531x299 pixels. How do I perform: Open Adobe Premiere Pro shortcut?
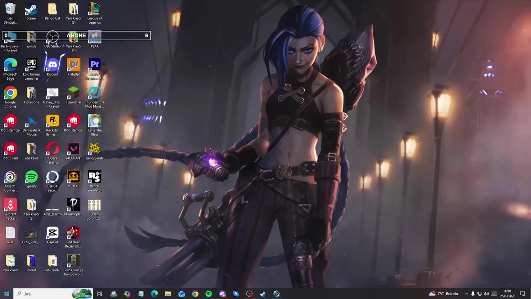point(95,69)
